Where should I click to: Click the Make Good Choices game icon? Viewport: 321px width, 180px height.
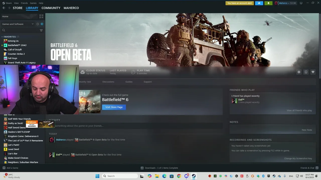click(x=6, y=158)
